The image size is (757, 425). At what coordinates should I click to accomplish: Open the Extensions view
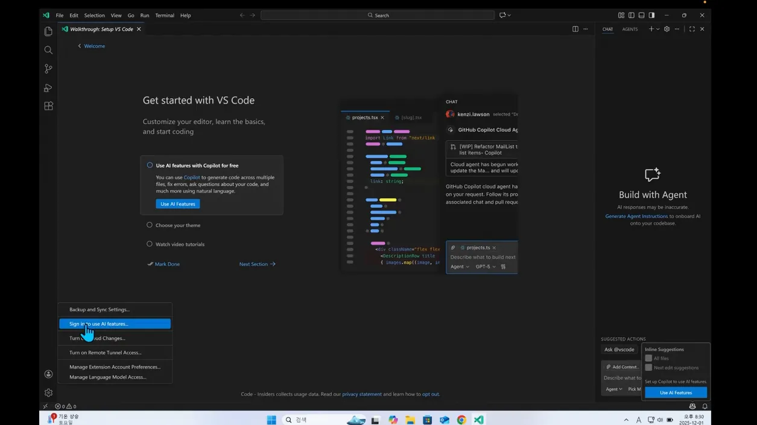[x=48, y=106]
